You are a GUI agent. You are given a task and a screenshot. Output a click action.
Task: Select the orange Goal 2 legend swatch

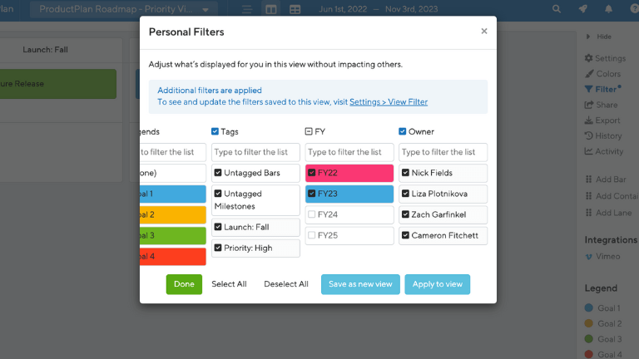click(x=588, y=323)
